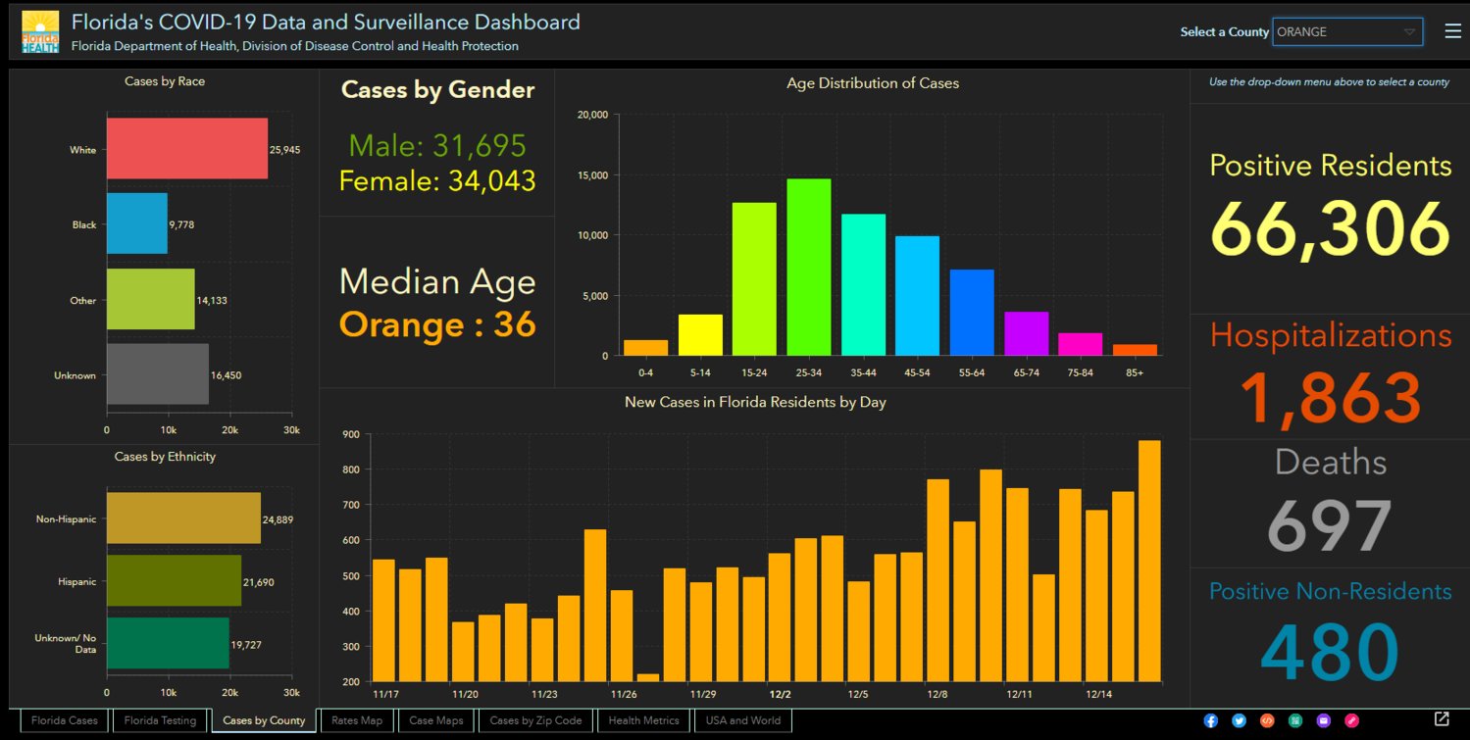
Task: Expand the Select a County dropdown
Action: pos(1348,32)
